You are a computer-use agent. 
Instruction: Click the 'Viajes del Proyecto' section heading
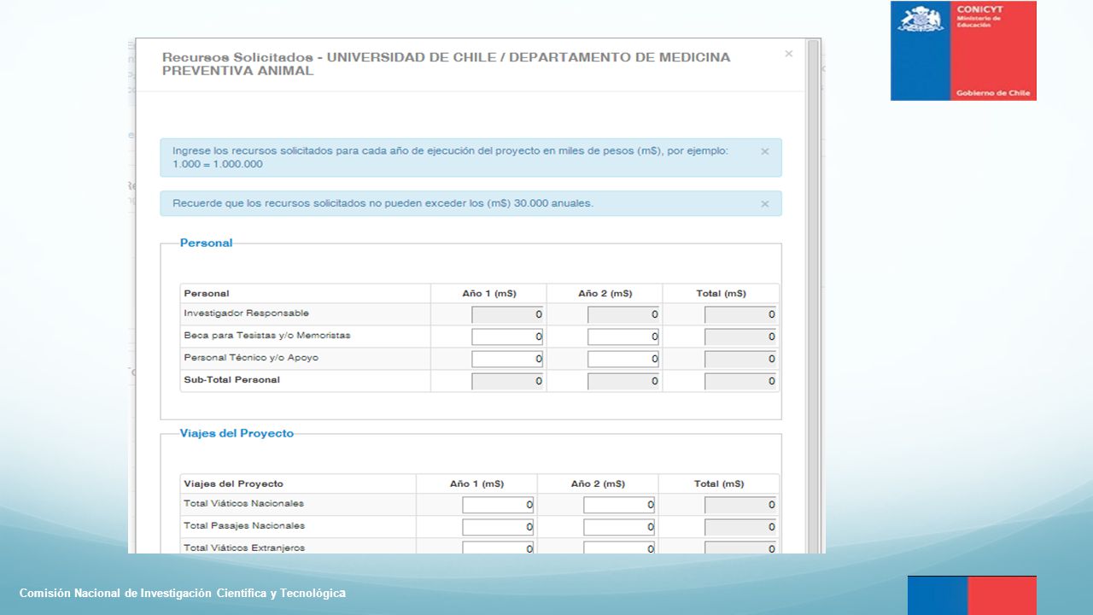[x=237, y=434]
